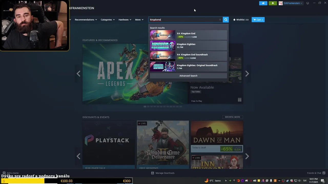
Task: Click the blue megaphone announcements button
Action: (x=263, y=3)
